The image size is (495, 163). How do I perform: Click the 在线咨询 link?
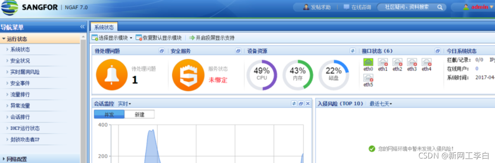361,7
